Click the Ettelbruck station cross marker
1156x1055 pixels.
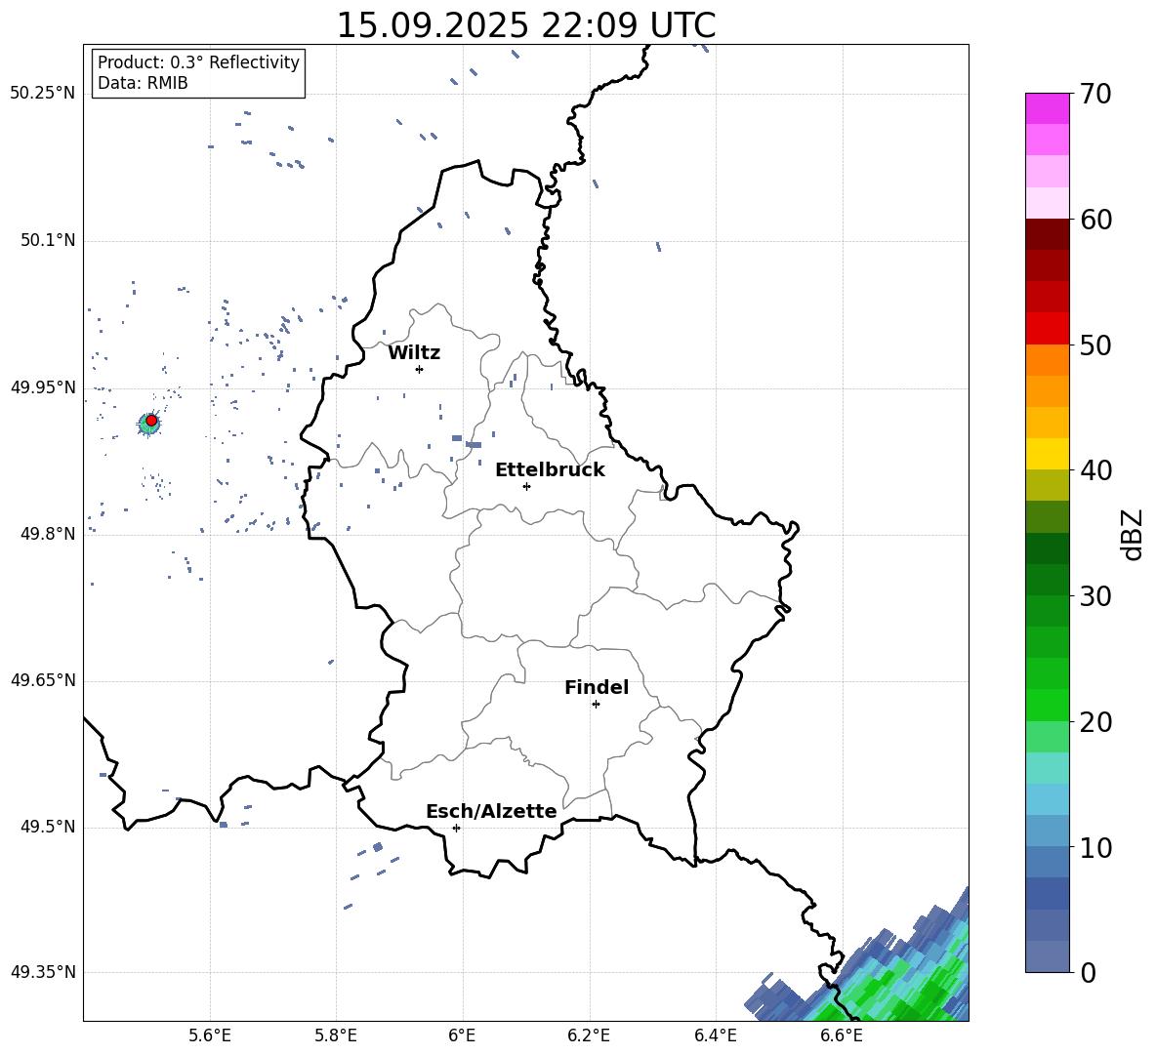pyautogui.click(x=526, y=486)
